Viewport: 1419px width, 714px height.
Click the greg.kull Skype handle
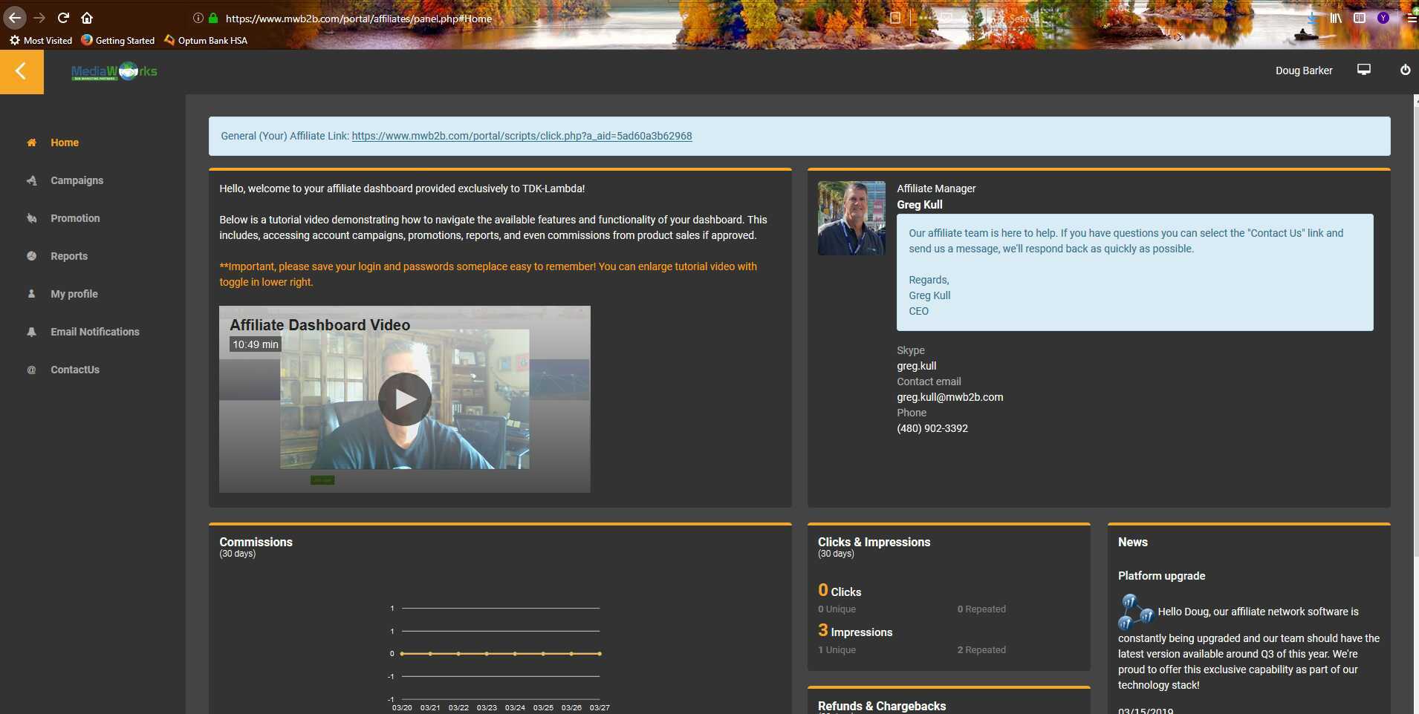point(916,366)
